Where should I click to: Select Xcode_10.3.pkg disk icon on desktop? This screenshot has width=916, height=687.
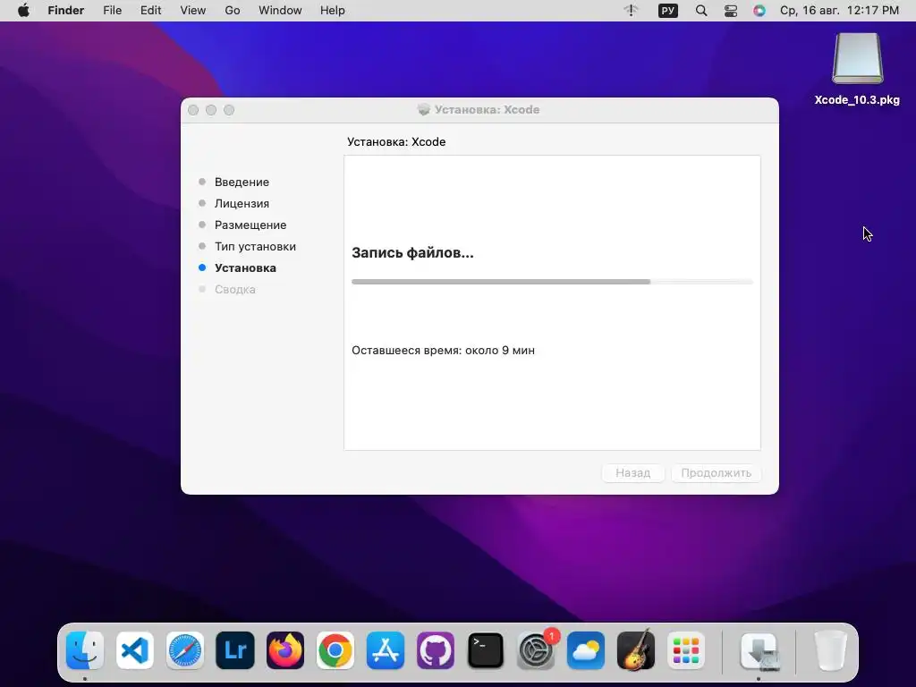857,58
